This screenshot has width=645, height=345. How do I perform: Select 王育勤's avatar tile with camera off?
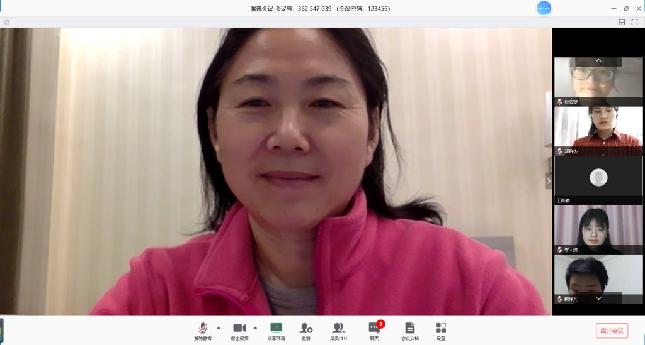[598, 179]
